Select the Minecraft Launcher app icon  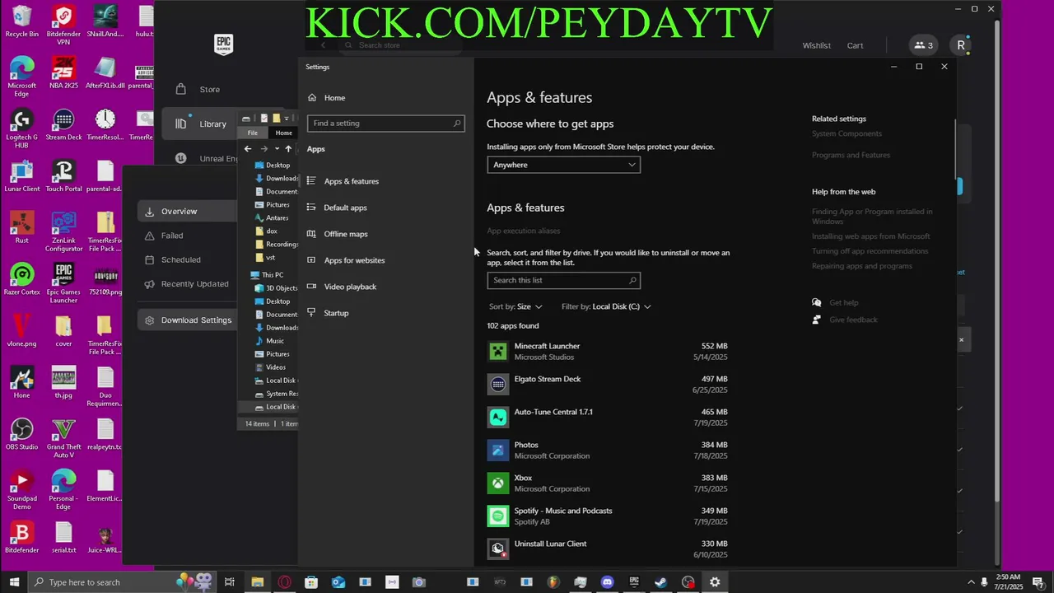pyautogui.click(x=497, y=352)
